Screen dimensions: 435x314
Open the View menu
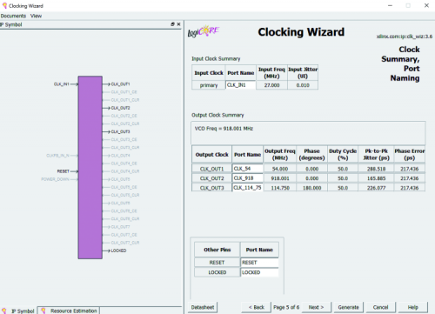(x=36, y=16)
